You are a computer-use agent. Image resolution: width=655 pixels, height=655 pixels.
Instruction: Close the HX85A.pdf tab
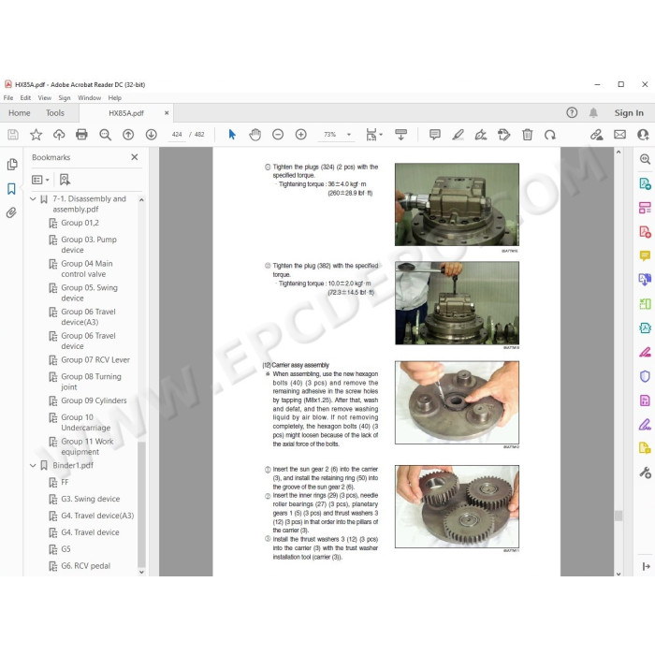click(167, 113)
